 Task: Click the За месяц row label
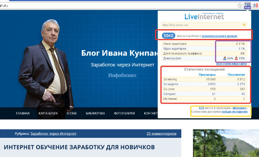point(170,79)
